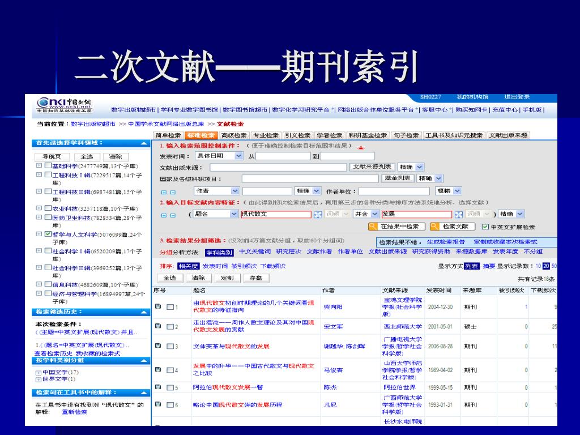Add a condition row with plus icon beside 题名
580x435 pixels.
point(164,215)
